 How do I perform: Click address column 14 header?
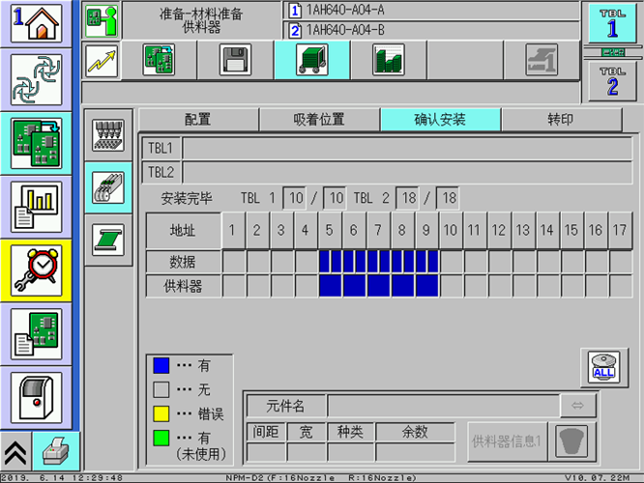548,230
